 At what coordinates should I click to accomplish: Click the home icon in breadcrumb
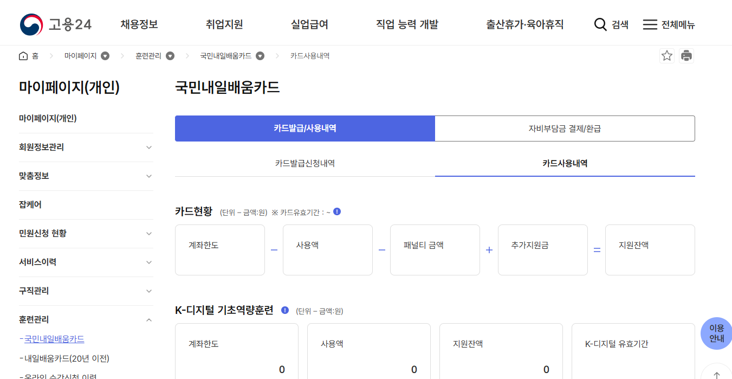click(x=23, y=56)
